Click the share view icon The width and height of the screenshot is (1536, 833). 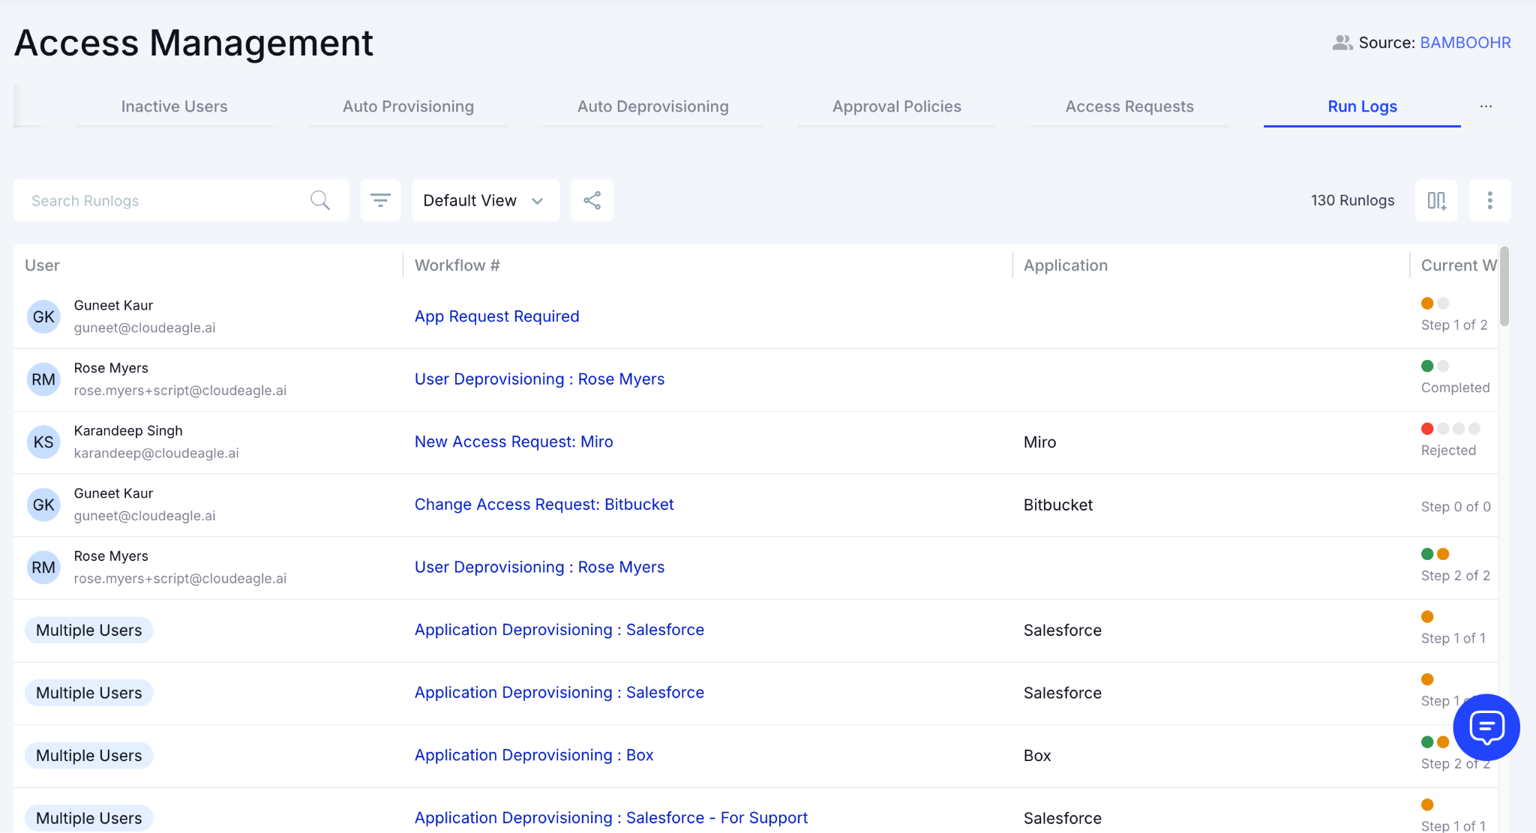tap(592, 200)
